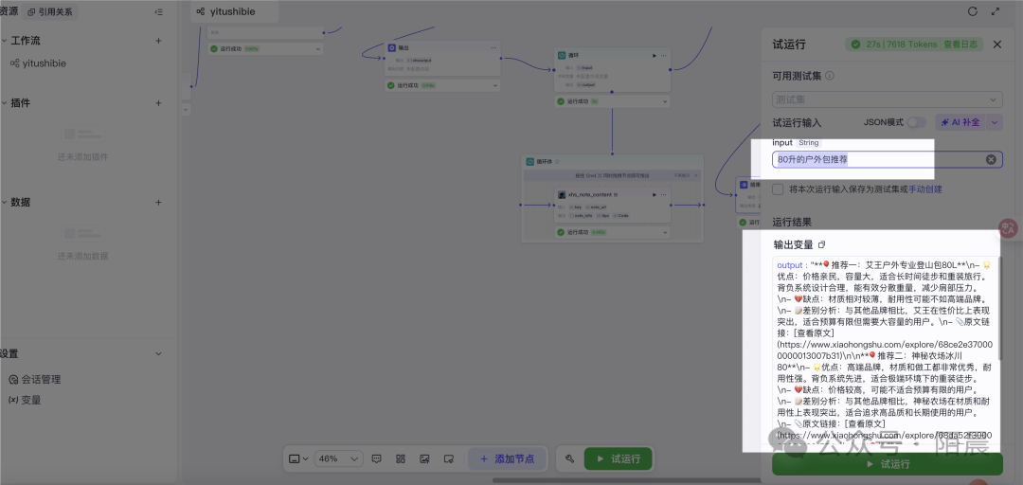The height and width of the screenshot is (485, 1023).
Task: Click the fullscreen expand icon
Action: click(x=995, y=11)
